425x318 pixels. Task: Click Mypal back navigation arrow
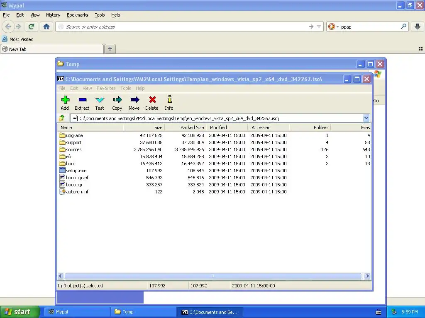pos(8,26)
